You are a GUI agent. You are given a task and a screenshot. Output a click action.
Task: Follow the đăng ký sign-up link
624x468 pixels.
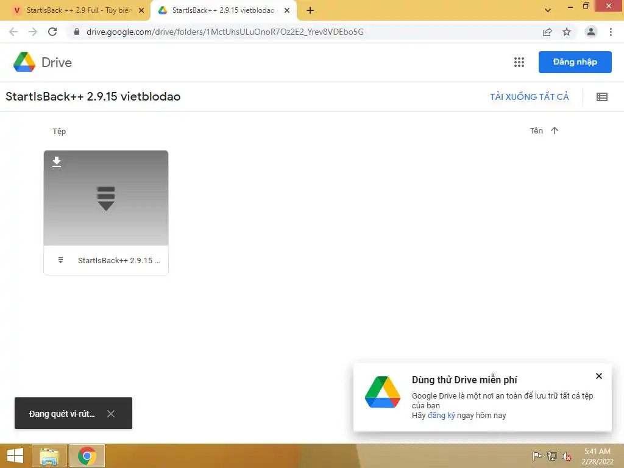click(x=441, y=416)
